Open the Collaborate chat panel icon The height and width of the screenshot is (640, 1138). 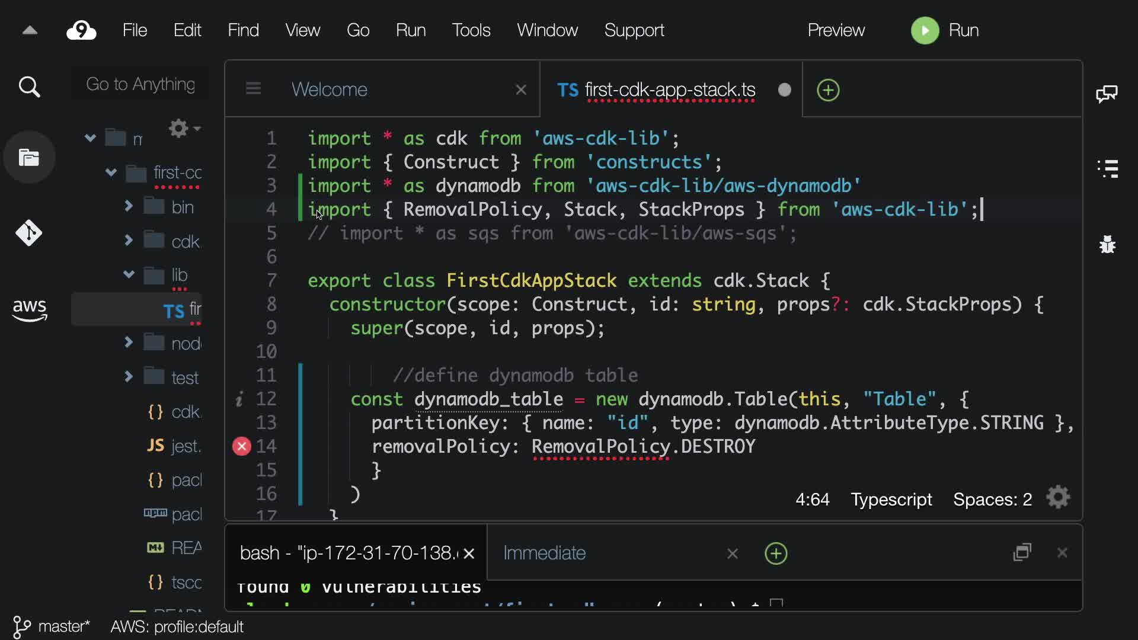1107,94
